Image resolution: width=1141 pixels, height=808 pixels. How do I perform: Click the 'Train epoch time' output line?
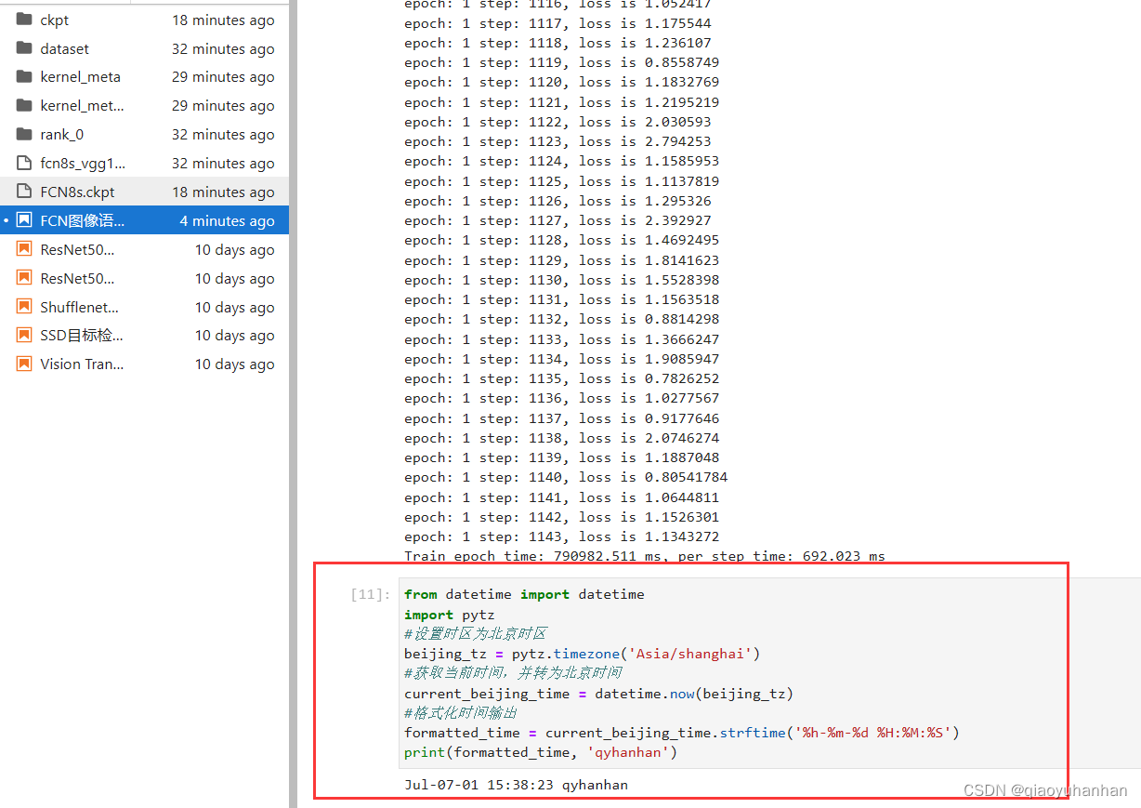click(645, 556)
